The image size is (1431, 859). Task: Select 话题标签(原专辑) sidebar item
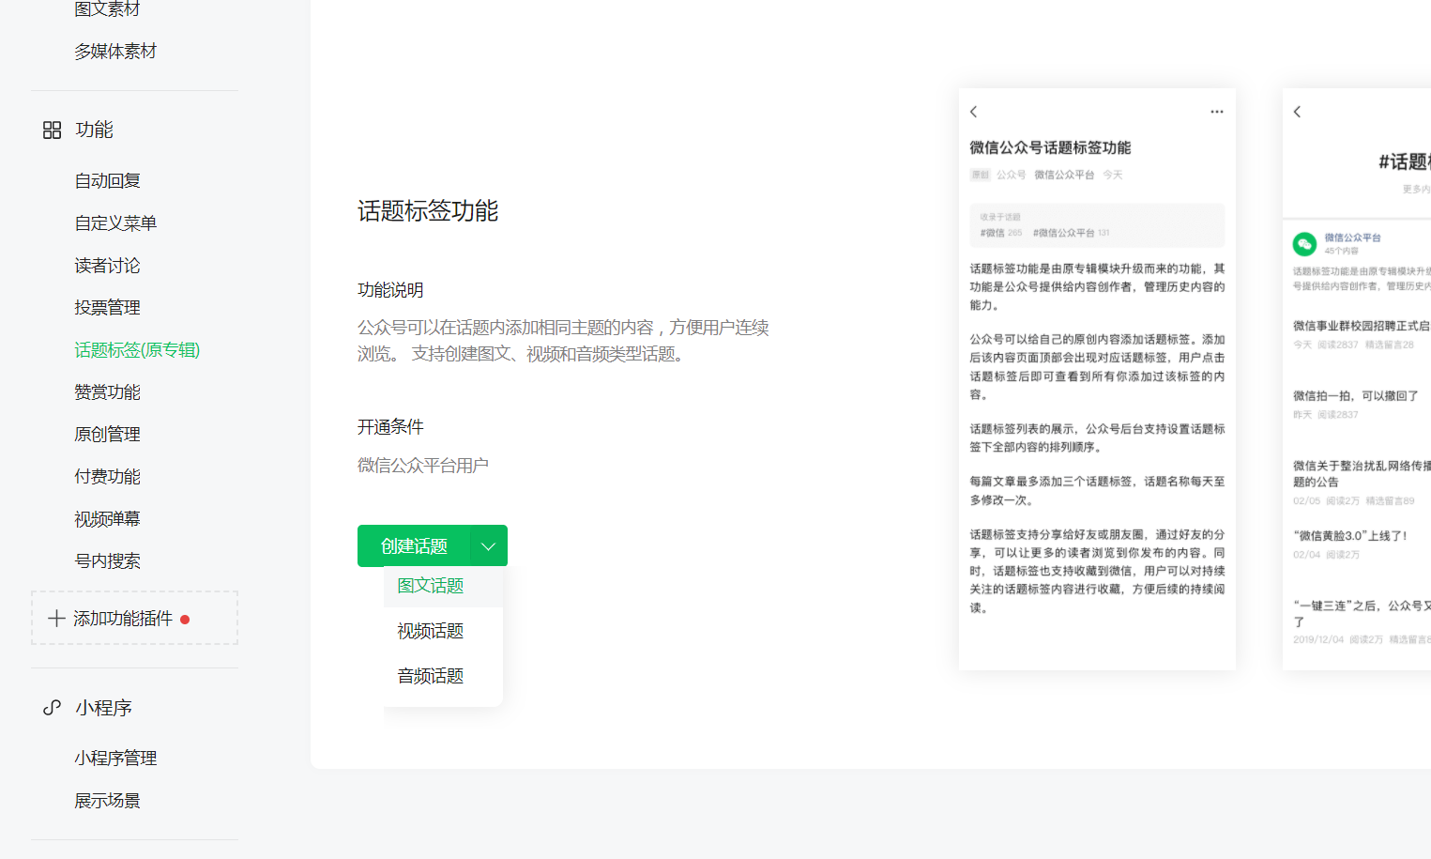(138, 350)
